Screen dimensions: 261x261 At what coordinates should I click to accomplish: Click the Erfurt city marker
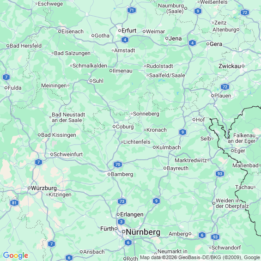pos(120,30)
